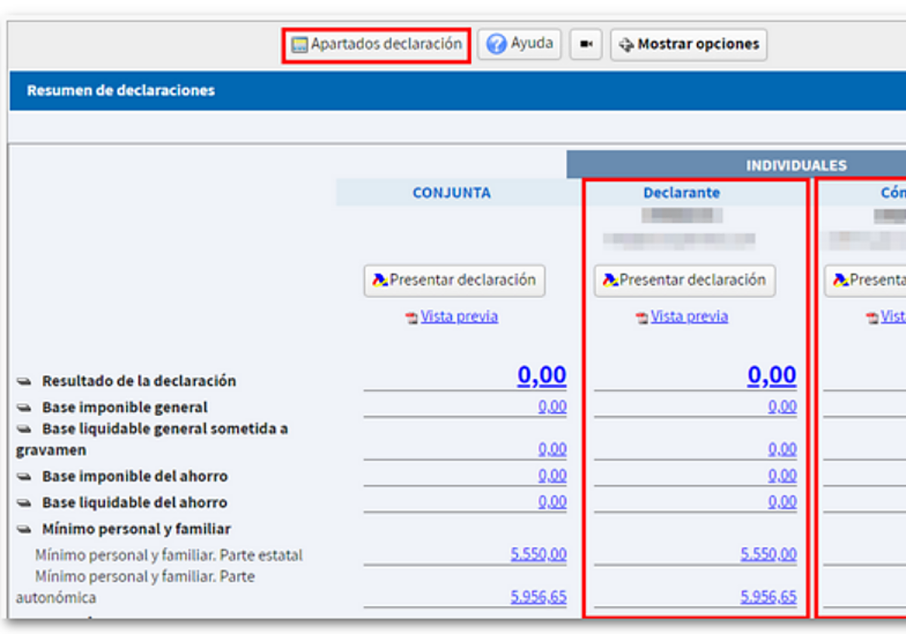Open Conjunta Base imponible general 0,00 value
906x634 pixels.
click(x=553, y=407)
